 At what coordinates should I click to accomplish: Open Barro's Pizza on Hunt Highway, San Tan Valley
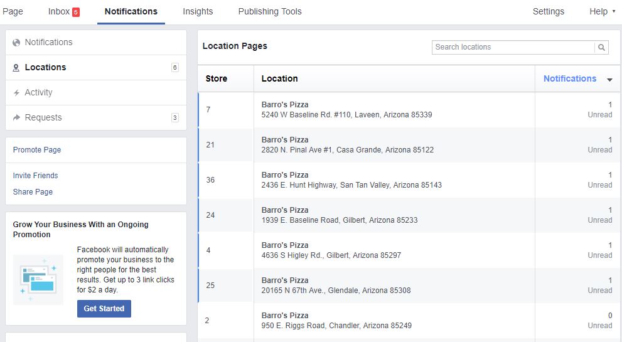pyautogui.click(x=285, y=175)
